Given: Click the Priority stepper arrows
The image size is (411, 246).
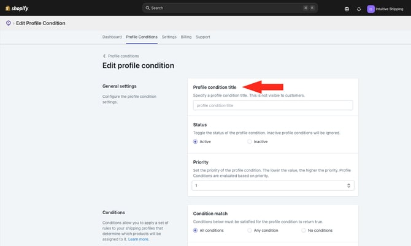Looking at the screenshot, I should [x=348, y=185].
